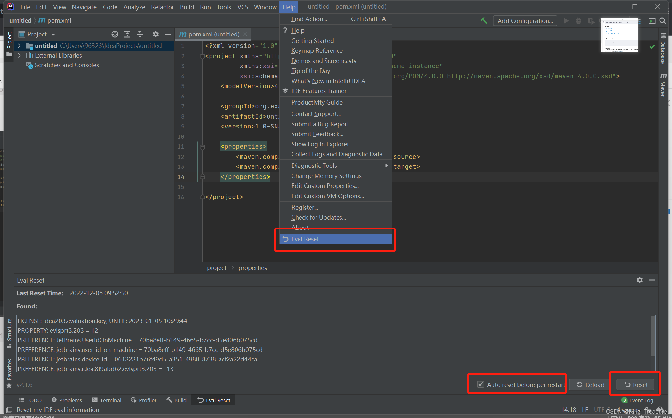Open the VCS menu
The height and width of the screenshot is (418, 672).
pyautogui.click(x=243, y=7)
